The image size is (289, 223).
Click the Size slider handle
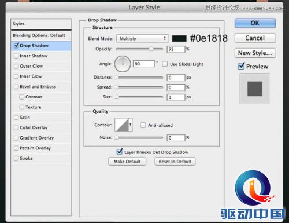(x=116, y=97)
